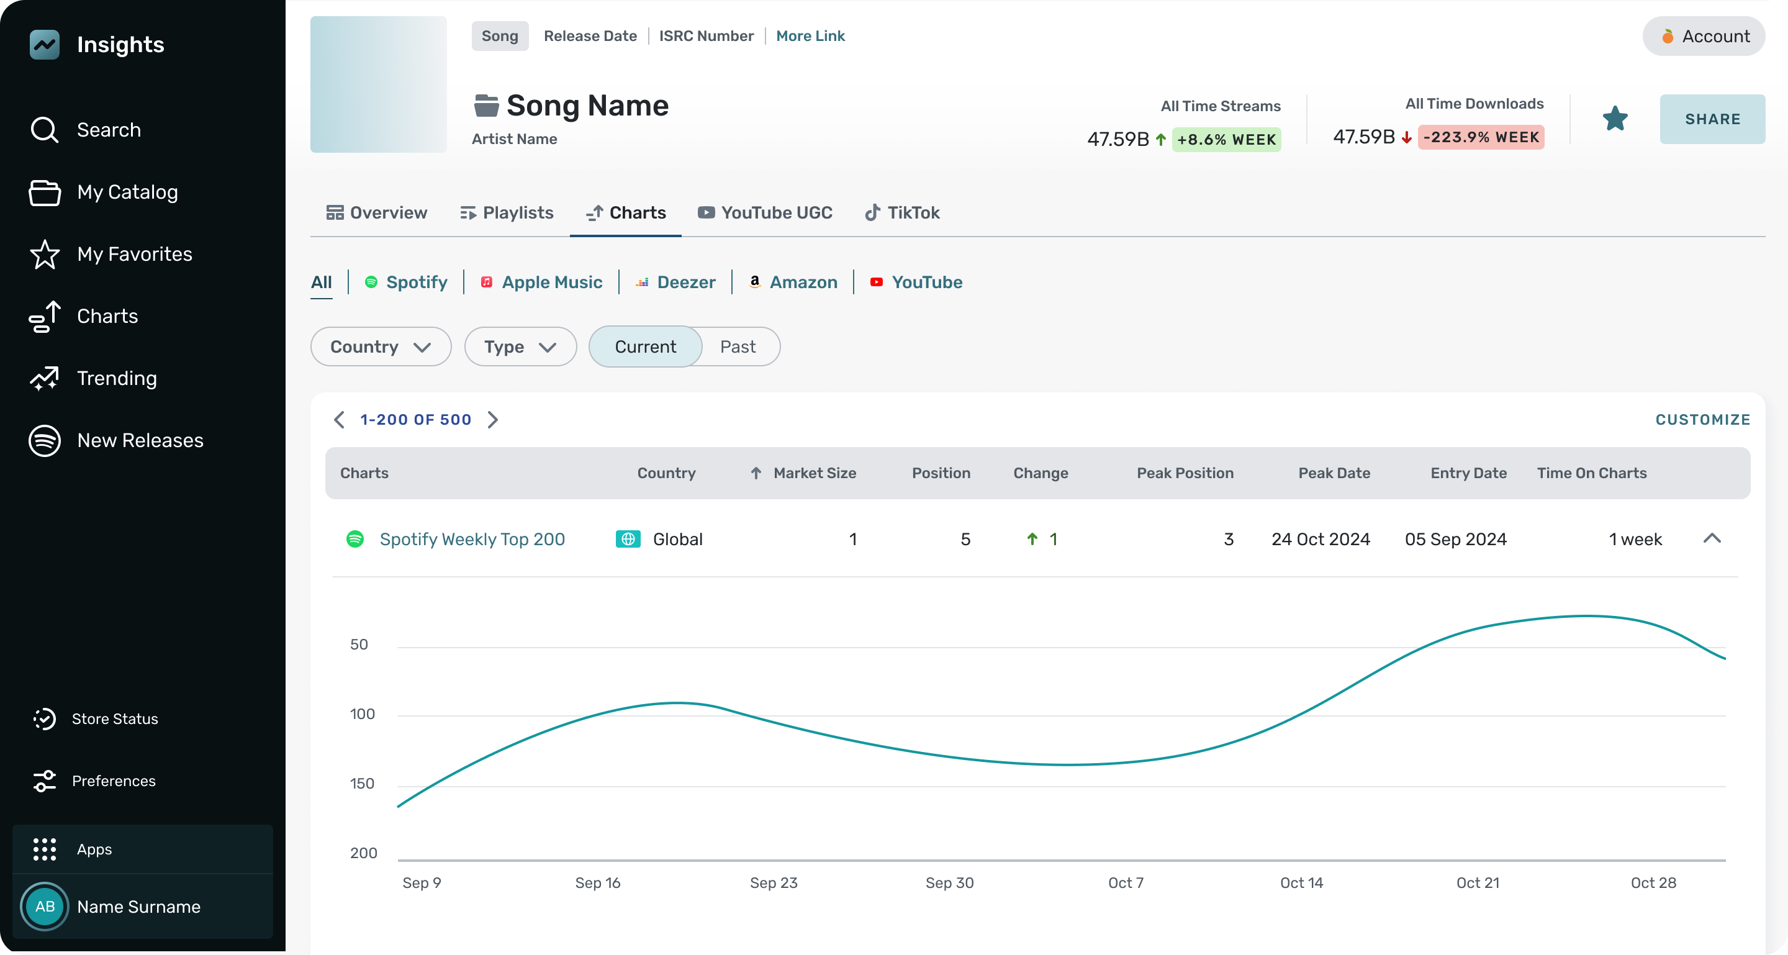Image resolution: width=1788 pixels, height=955 pixels.
Task: Open Store Status icon
Action: [x=45, y=718]
